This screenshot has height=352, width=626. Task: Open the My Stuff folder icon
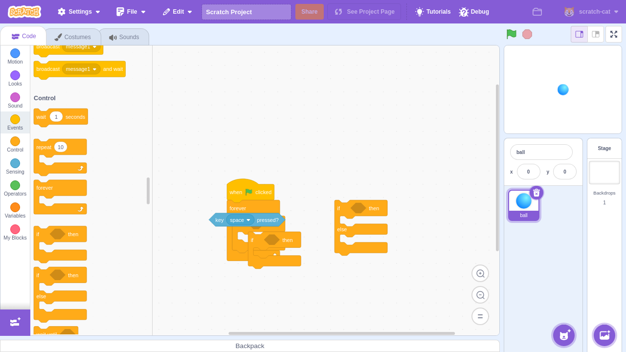click(x=537, y=12)
